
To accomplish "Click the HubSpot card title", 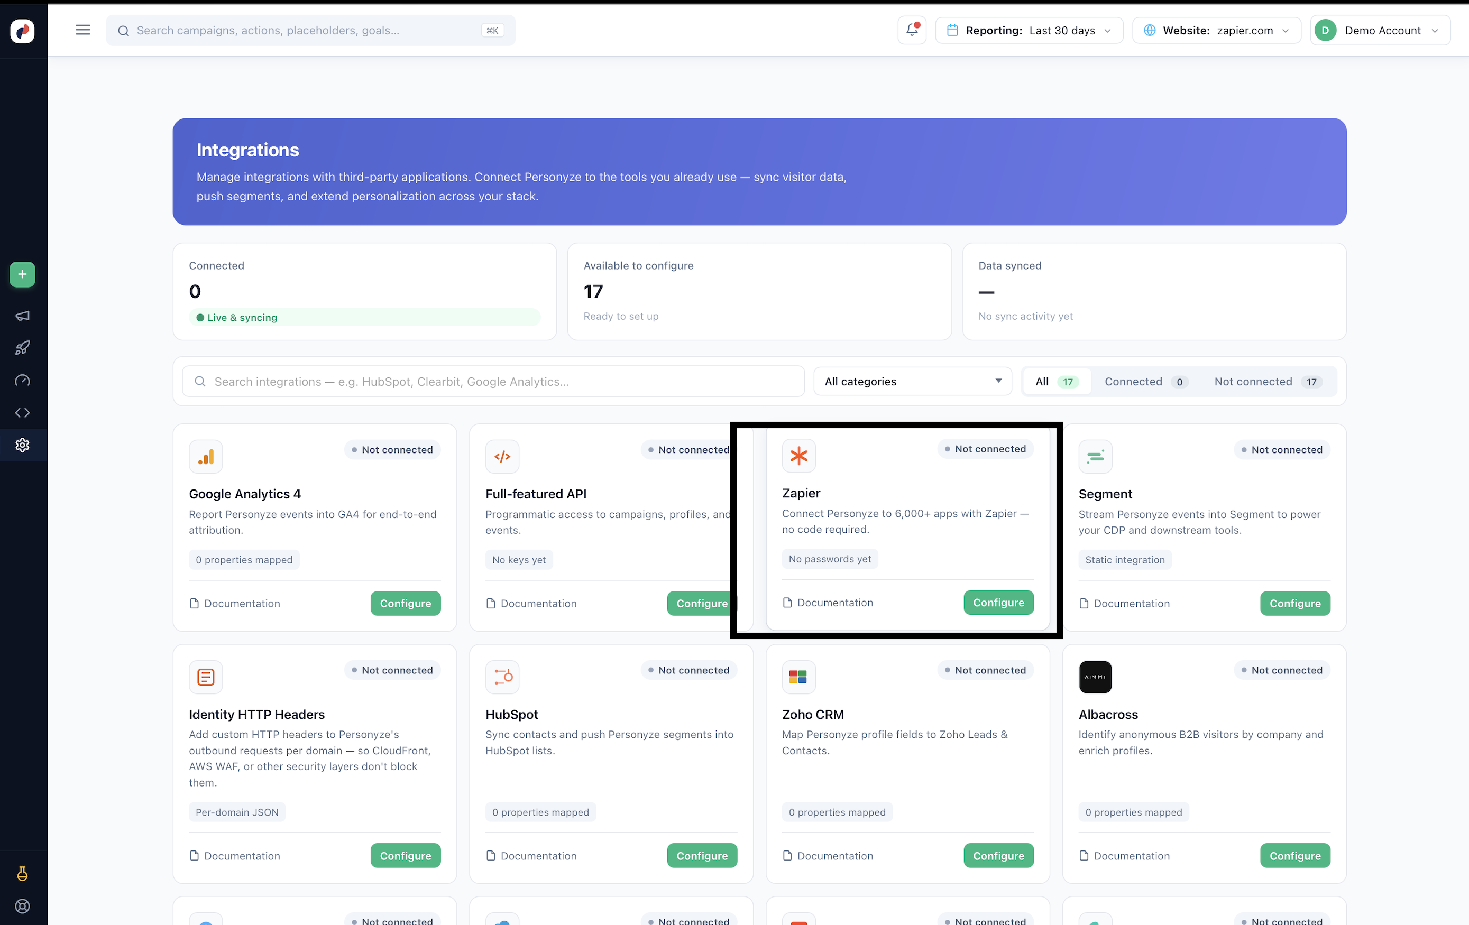I will point(512,714).
